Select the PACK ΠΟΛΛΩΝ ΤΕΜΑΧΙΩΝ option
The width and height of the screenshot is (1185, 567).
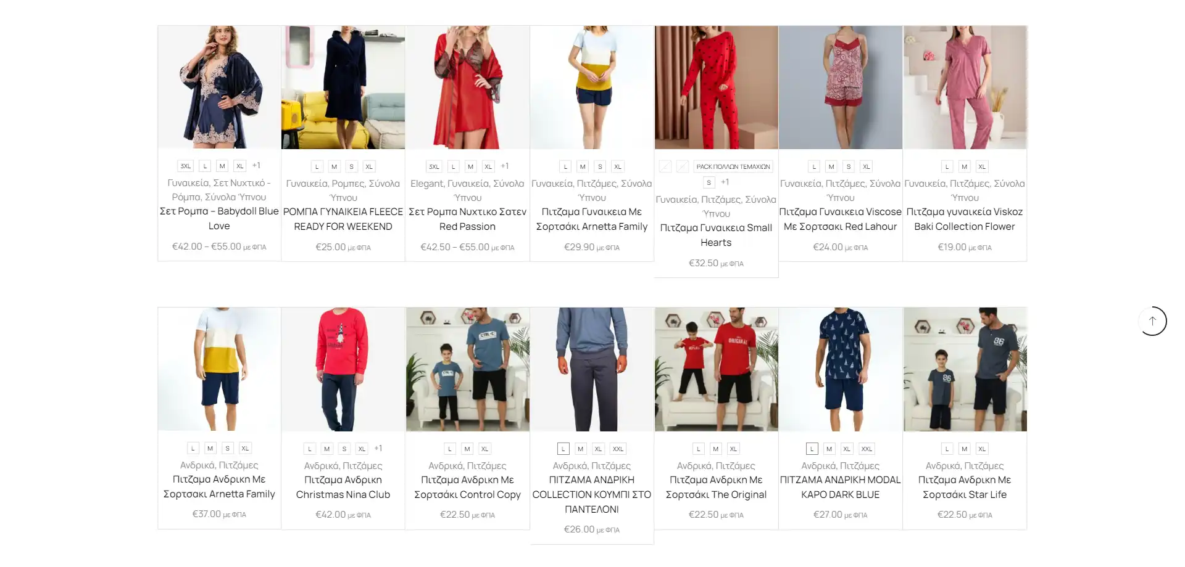pos(733,166)
